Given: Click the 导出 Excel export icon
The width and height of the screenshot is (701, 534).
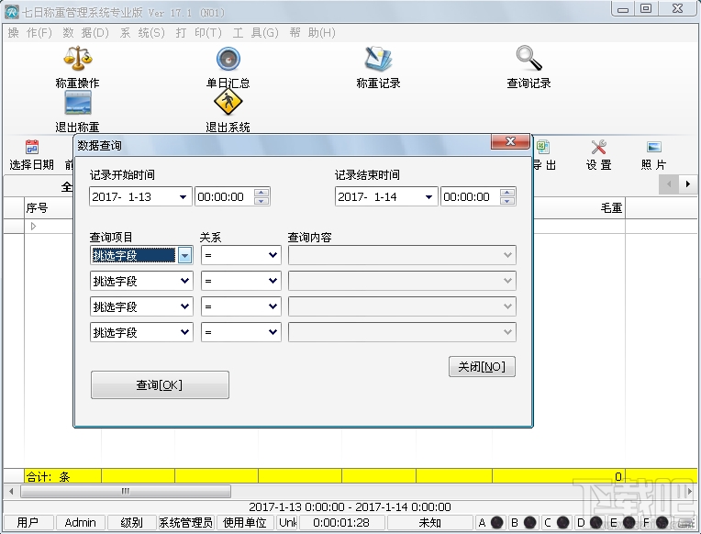Looking at the screenshot, I should (542, 147).
